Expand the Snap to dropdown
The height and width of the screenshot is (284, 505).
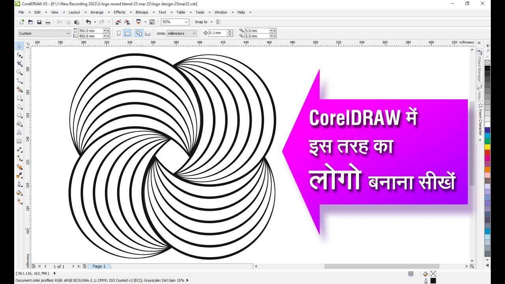(x=211, y=22)
